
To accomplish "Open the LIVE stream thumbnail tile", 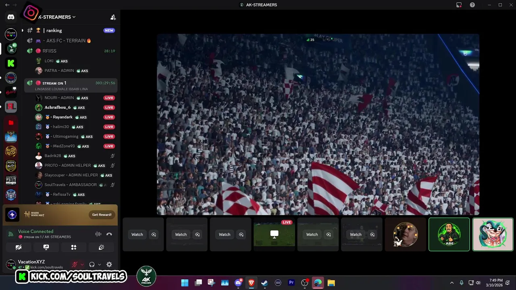I will click(x=274, y=234).
